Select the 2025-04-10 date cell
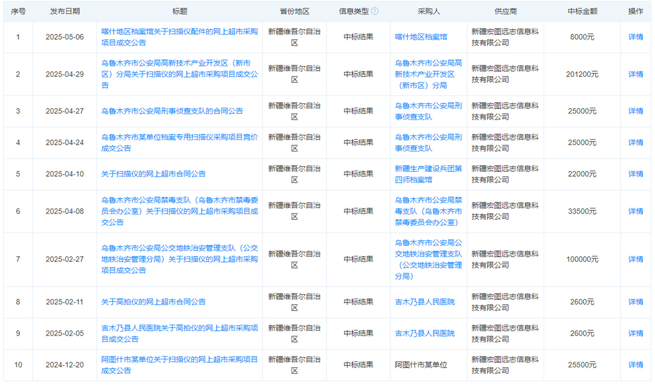 (65, 174)
